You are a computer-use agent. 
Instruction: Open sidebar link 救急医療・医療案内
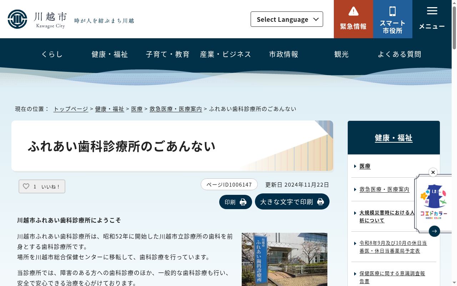pyautogui.click(x=385, y=189)
